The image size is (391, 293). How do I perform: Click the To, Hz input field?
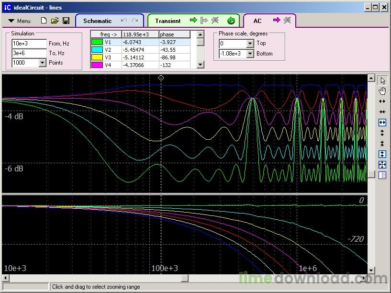click(29, 53)
